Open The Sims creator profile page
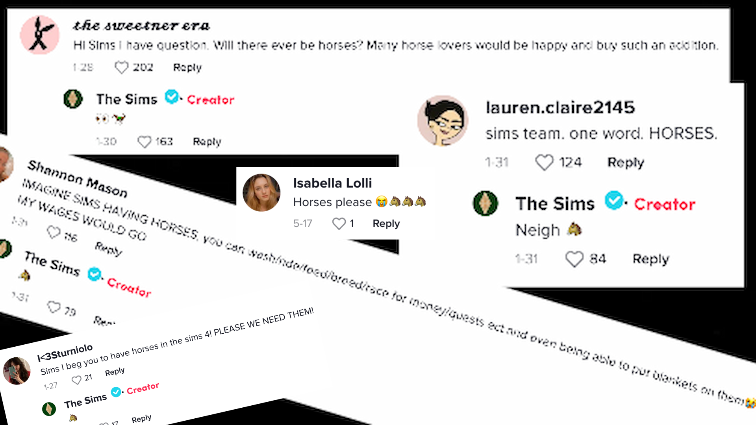This screenshot has height=425, width=756. point(127,99)
